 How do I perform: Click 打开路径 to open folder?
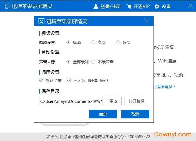point(137,101)
